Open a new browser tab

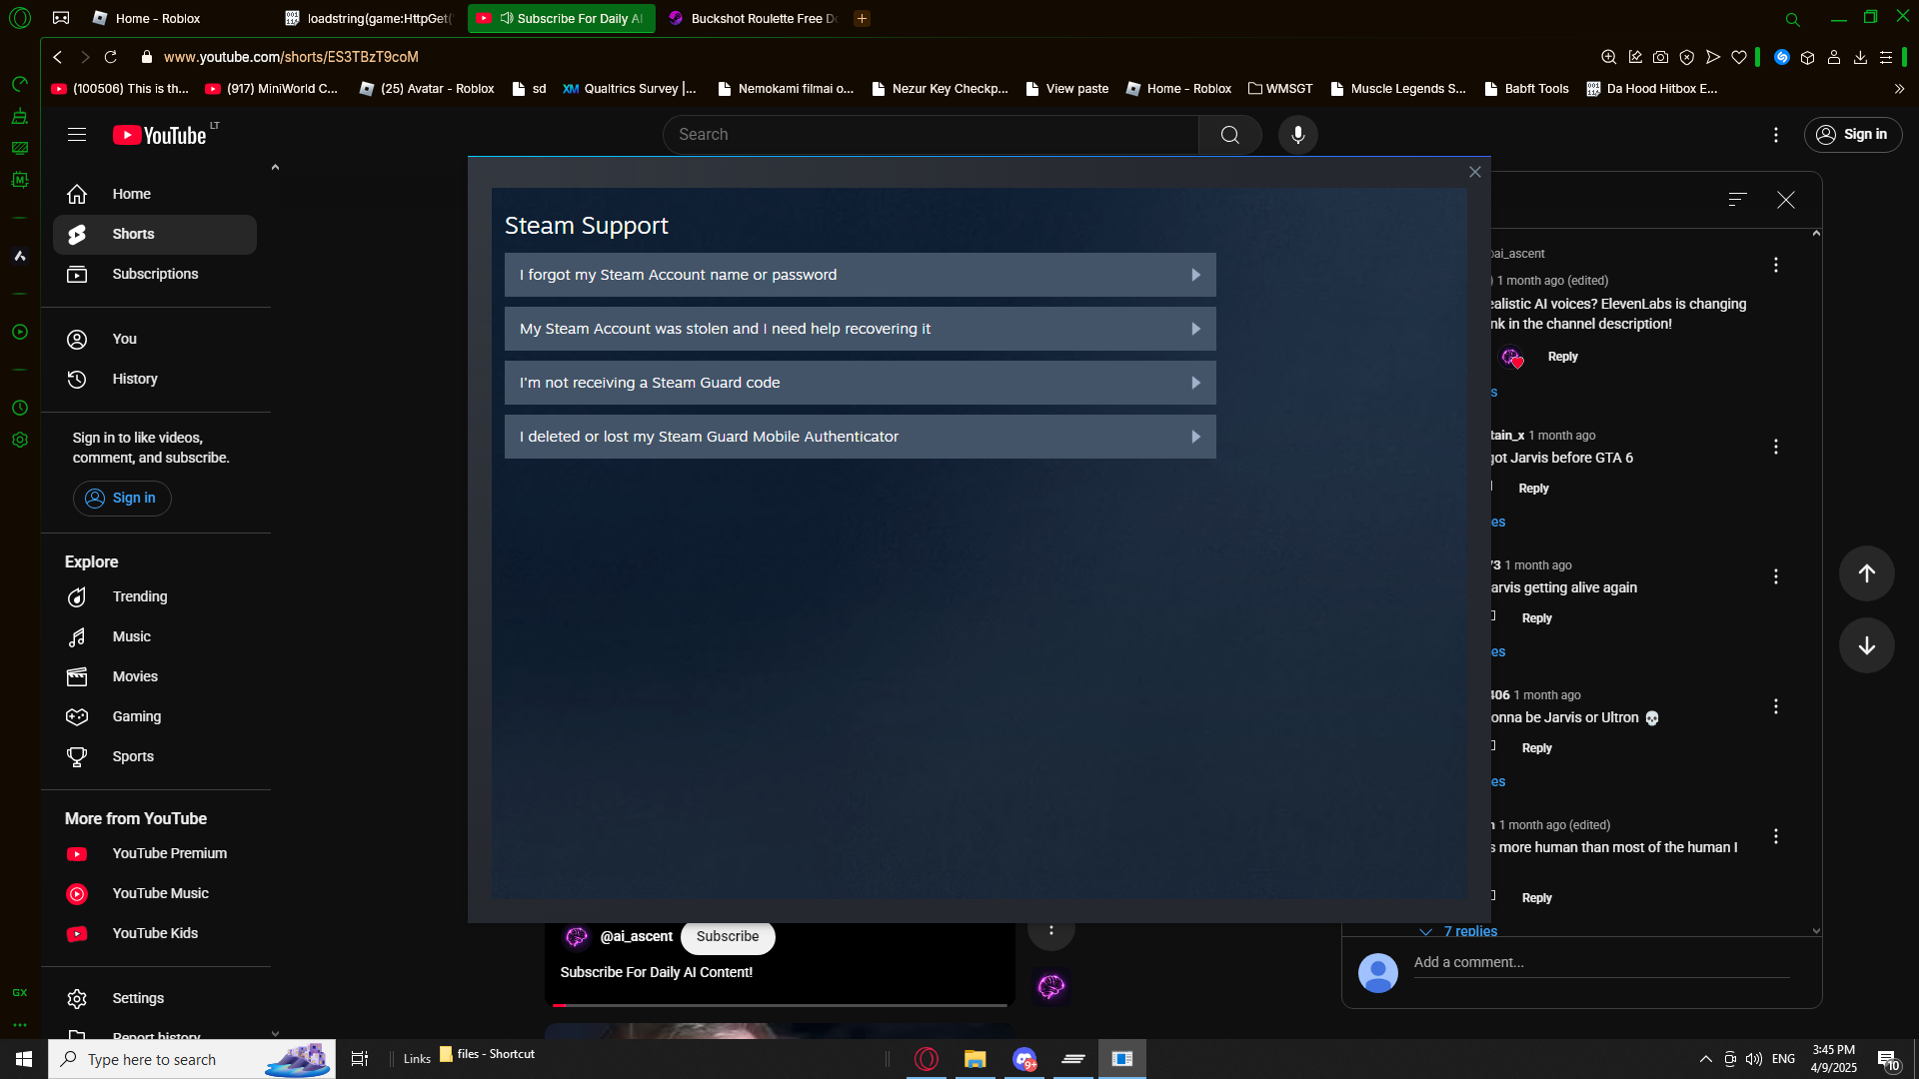pyautogui.click(x=862, y=18)
